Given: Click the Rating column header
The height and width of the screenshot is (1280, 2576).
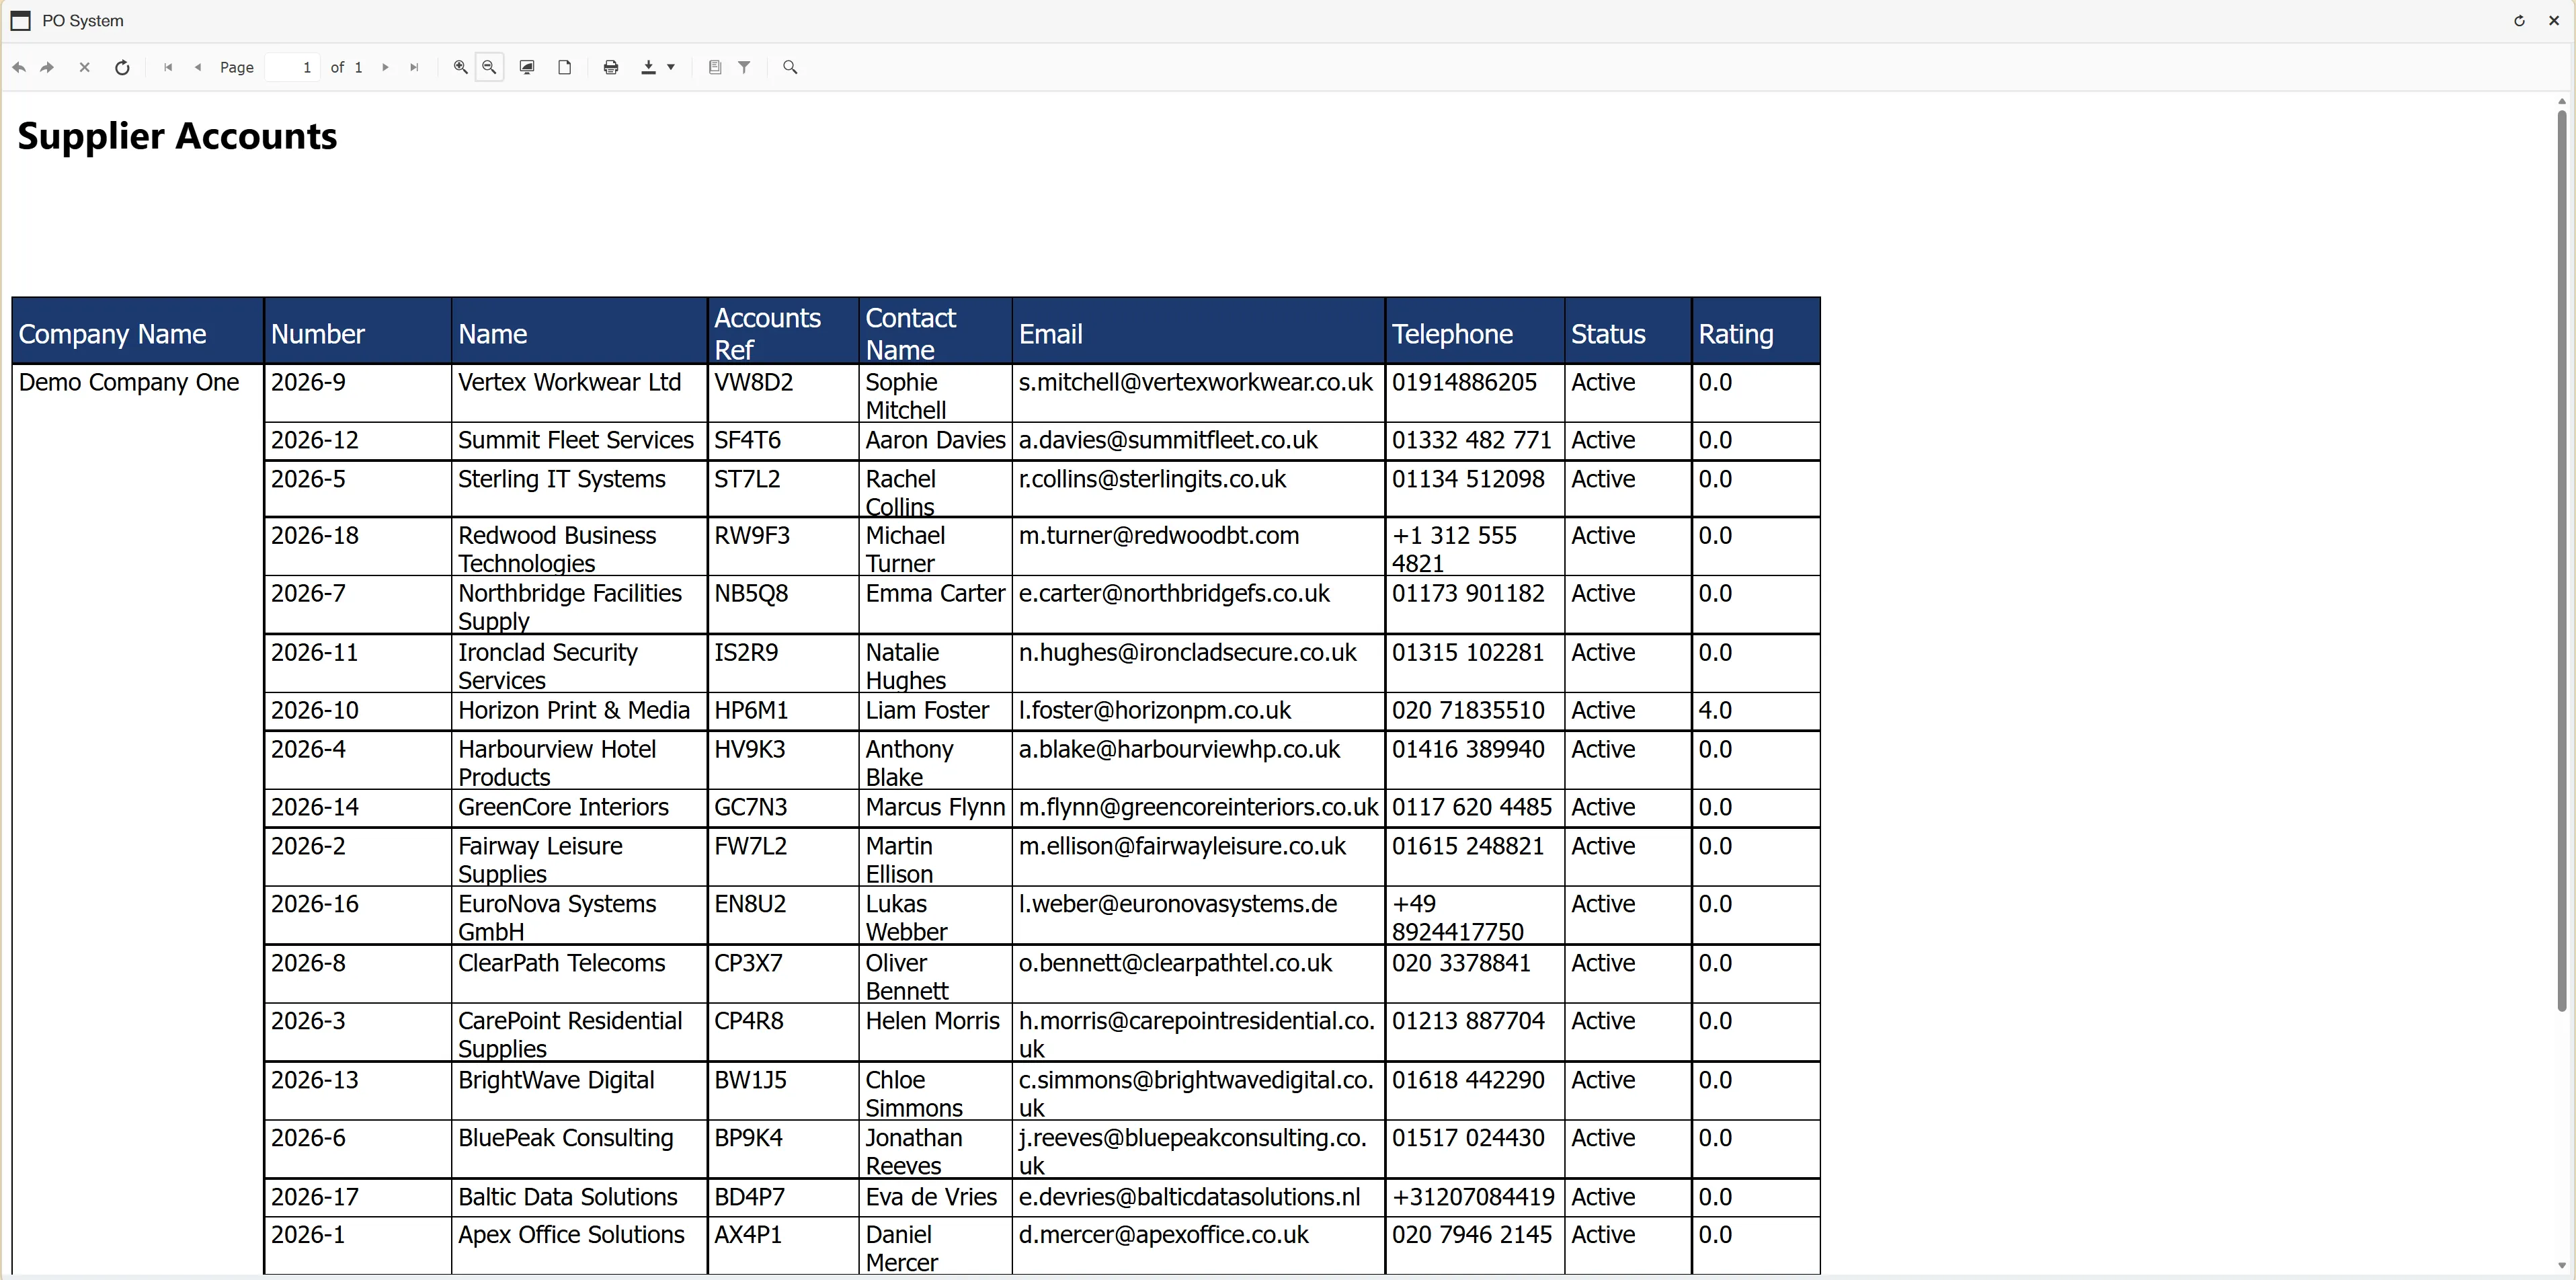Looking at the screenshot, I should [x=1756, y=331].
